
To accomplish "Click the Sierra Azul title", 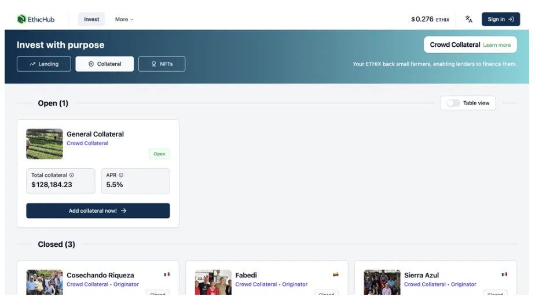I will [x=422, y=275].
